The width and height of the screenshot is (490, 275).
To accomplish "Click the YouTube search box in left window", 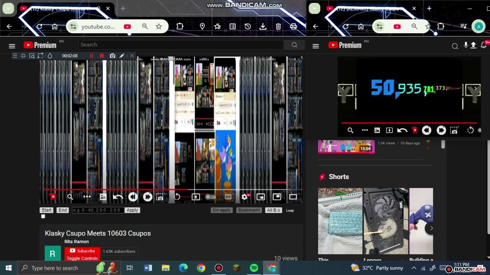I will (181, 45).
